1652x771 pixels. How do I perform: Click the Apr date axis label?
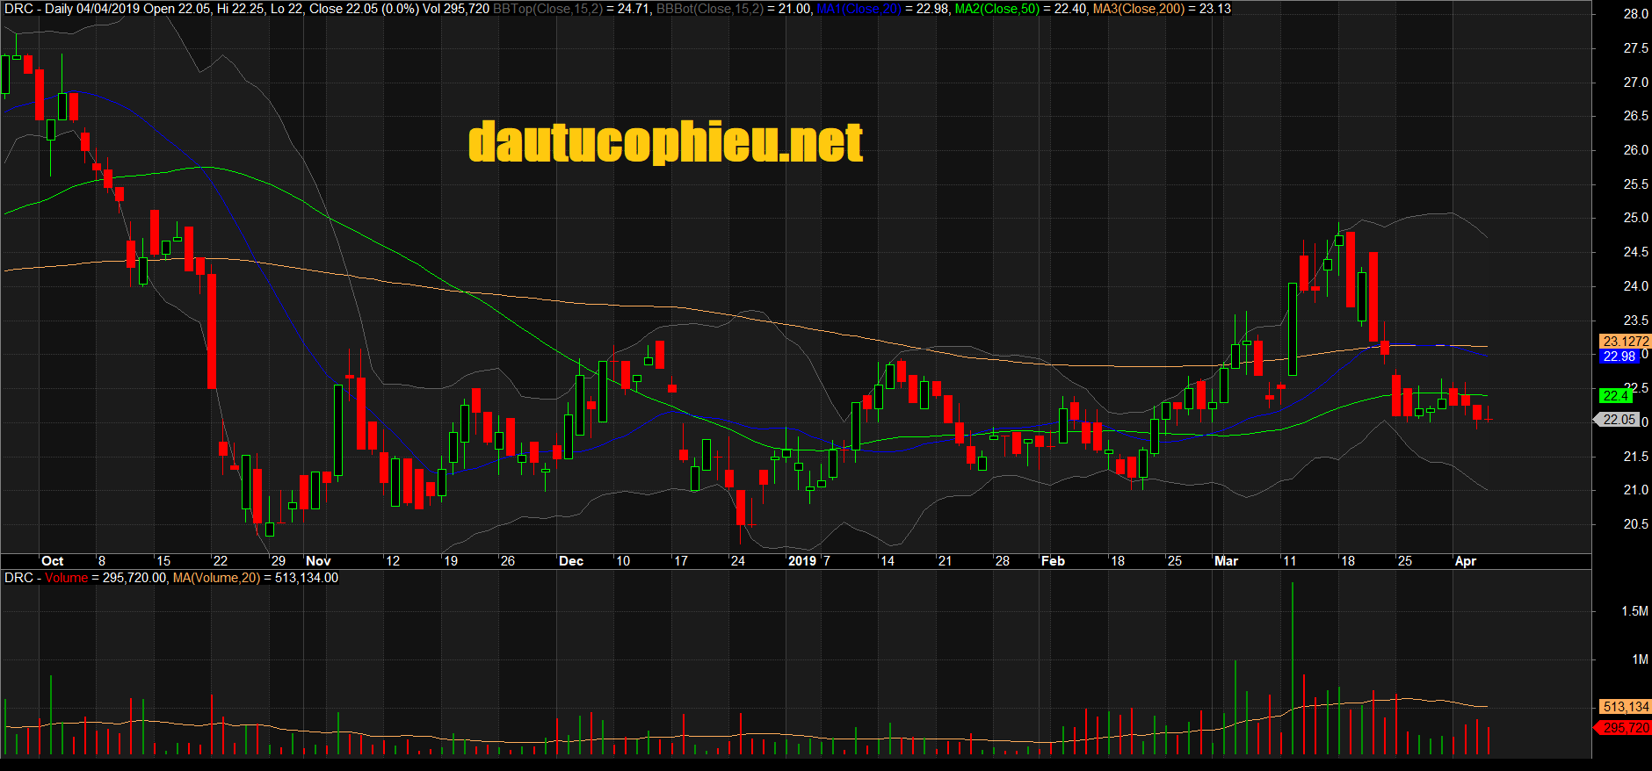pos(1466,561)
